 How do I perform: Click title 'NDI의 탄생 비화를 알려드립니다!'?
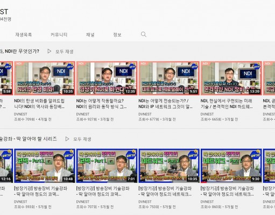click(39, 104)
